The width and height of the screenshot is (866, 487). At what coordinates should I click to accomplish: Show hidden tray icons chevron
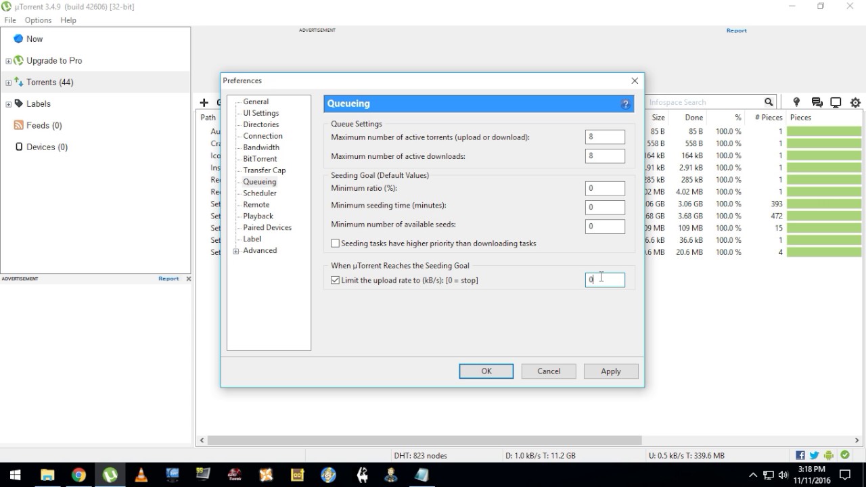click(x=753, y=475)
